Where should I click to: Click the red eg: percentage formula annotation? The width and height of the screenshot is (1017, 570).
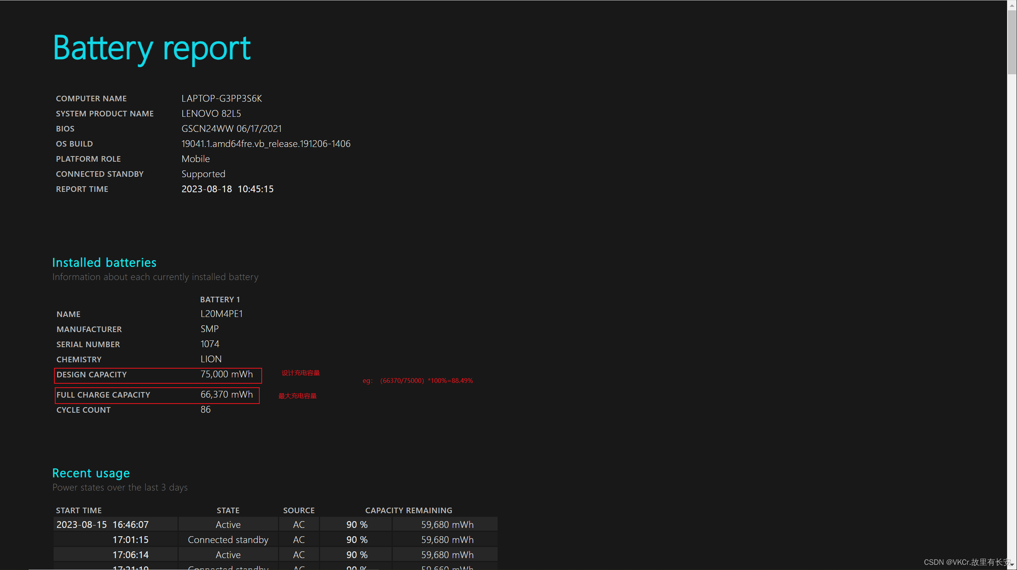click(418, 381)
